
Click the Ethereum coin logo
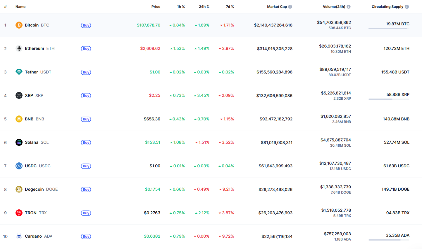tap(19, 48)
